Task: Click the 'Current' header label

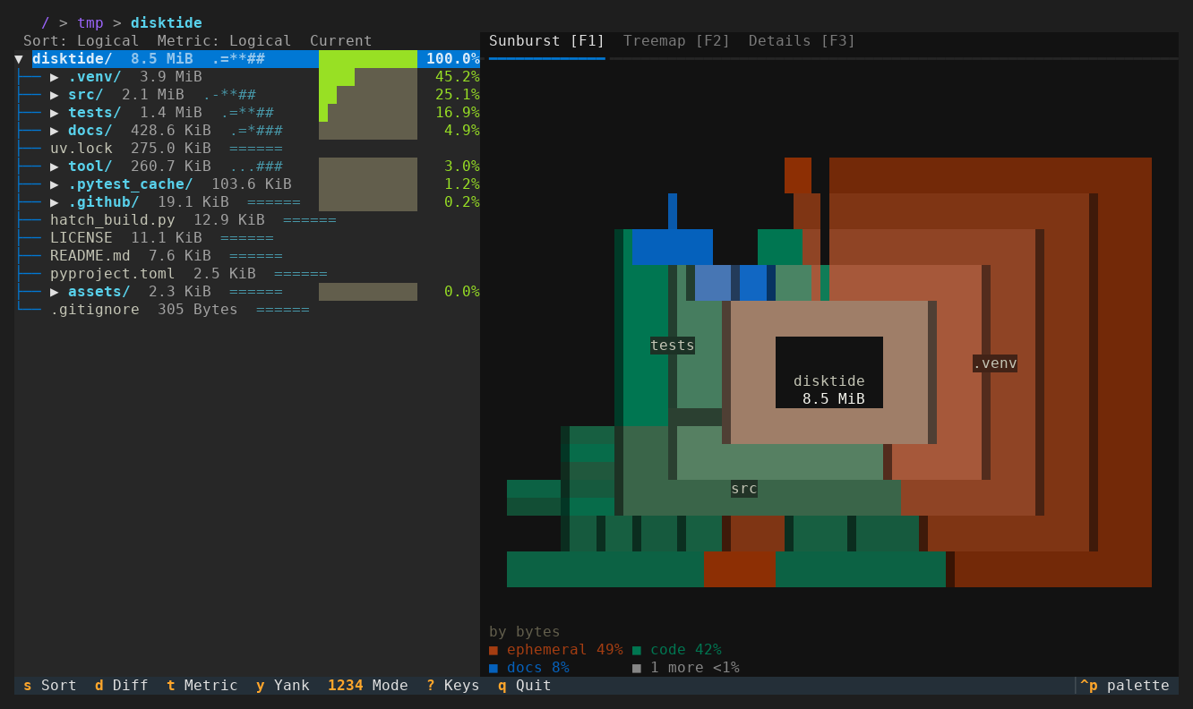Action: [341, 41]
